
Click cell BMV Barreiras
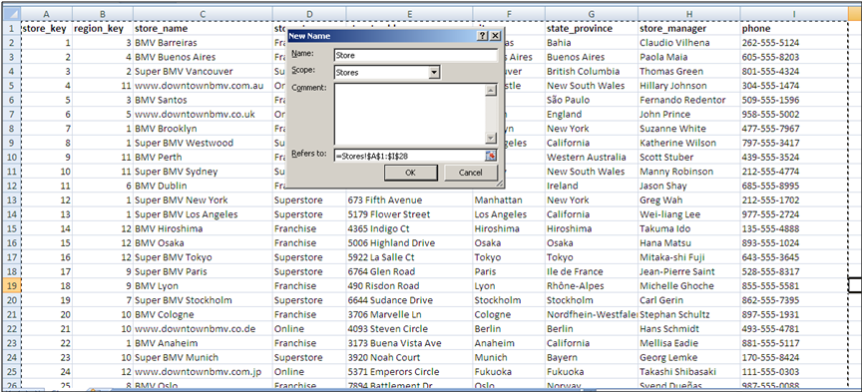[x=203, y=43]
